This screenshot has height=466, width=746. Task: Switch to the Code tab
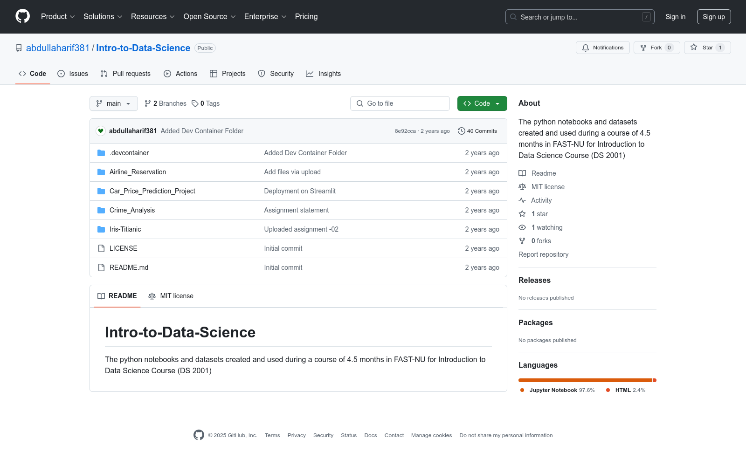tap(33, 74)
